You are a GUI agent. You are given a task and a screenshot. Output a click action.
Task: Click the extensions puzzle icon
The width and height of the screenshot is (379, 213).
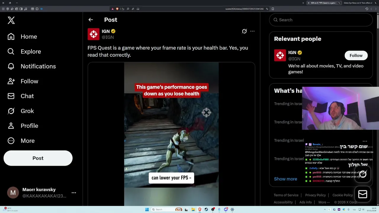(37, 9)
